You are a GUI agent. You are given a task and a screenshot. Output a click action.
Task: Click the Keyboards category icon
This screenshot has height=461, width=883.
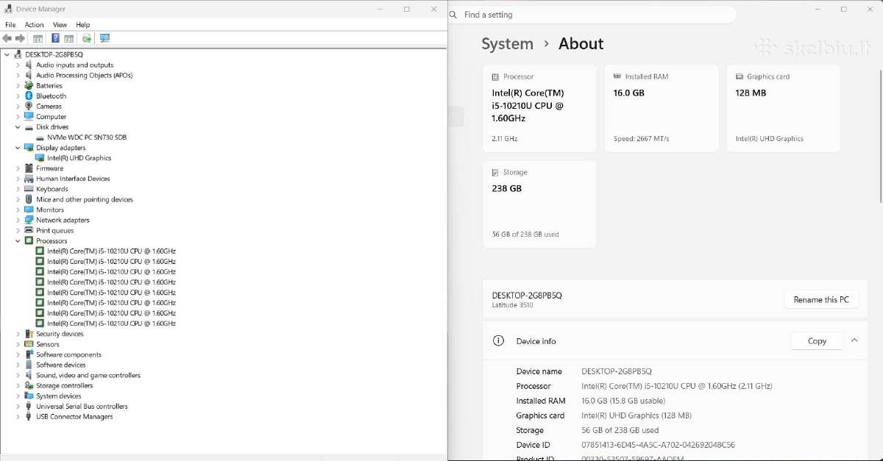[29, 189]
